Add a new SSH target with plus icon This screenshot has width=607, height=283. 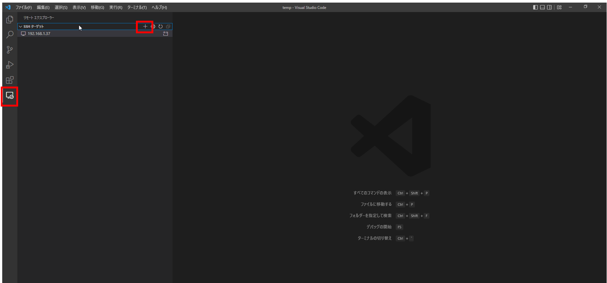click(145, 27)
